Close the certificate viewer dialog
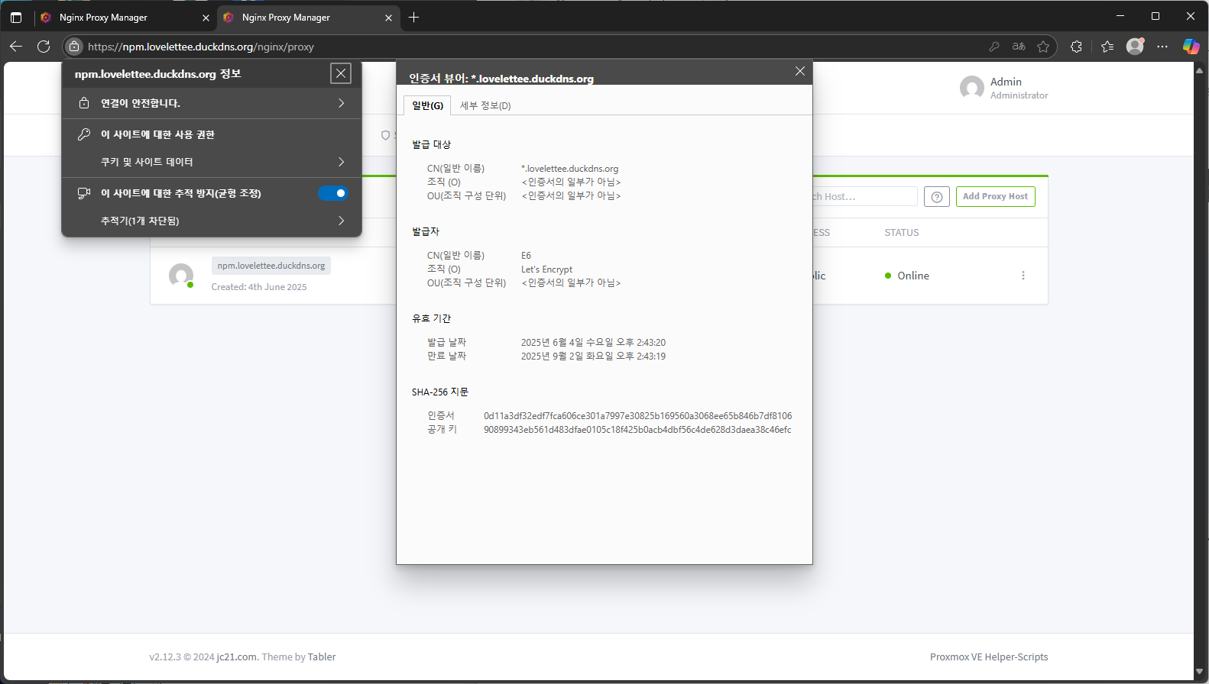The height and width of the screenshot is (684, 1209). coord(800,71)
